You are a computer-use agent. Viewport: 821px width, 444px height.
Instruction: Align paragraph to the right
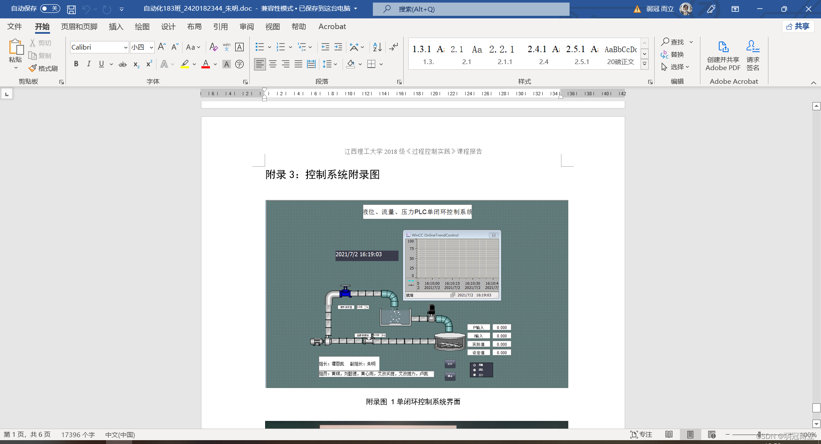pos(286,64)
